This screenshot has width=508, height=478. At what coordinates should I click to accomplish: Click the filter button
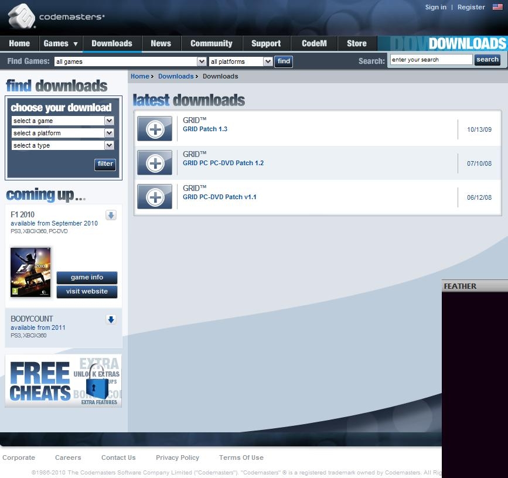(x=105, y=164)
